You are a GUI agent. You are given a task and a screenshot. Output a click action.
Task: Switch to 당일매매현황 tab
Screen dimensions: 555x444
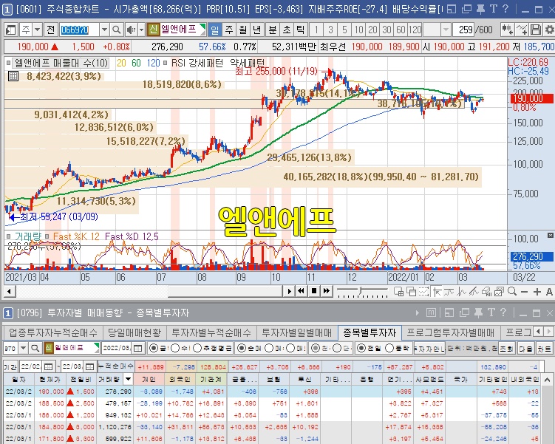[135, 332]
